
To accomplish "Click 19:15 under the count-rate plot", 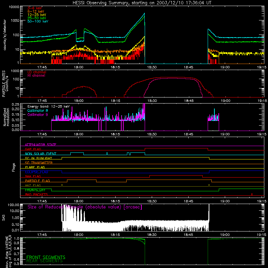I will pos(262,67).
